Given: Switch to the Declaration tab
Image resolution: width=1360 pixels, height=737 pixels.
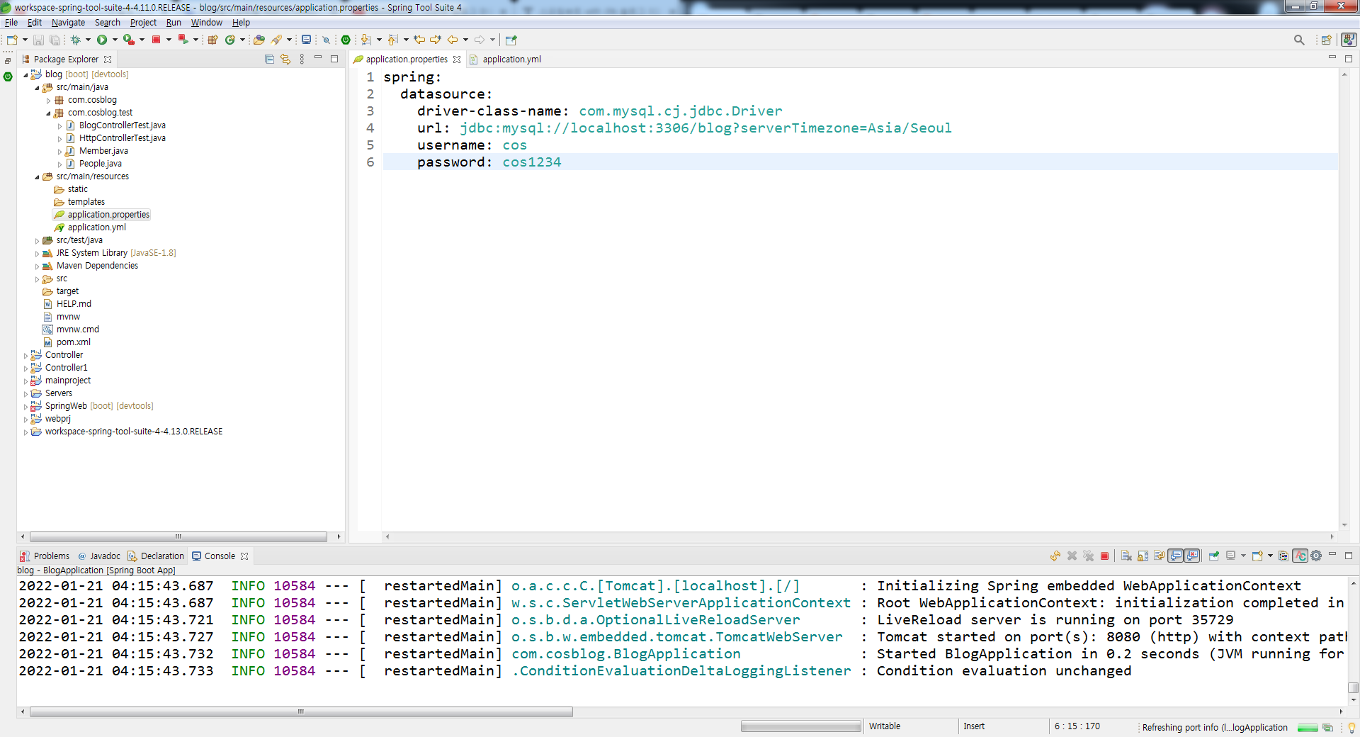Looking at the screenshot, I should (x=156, y=556).
